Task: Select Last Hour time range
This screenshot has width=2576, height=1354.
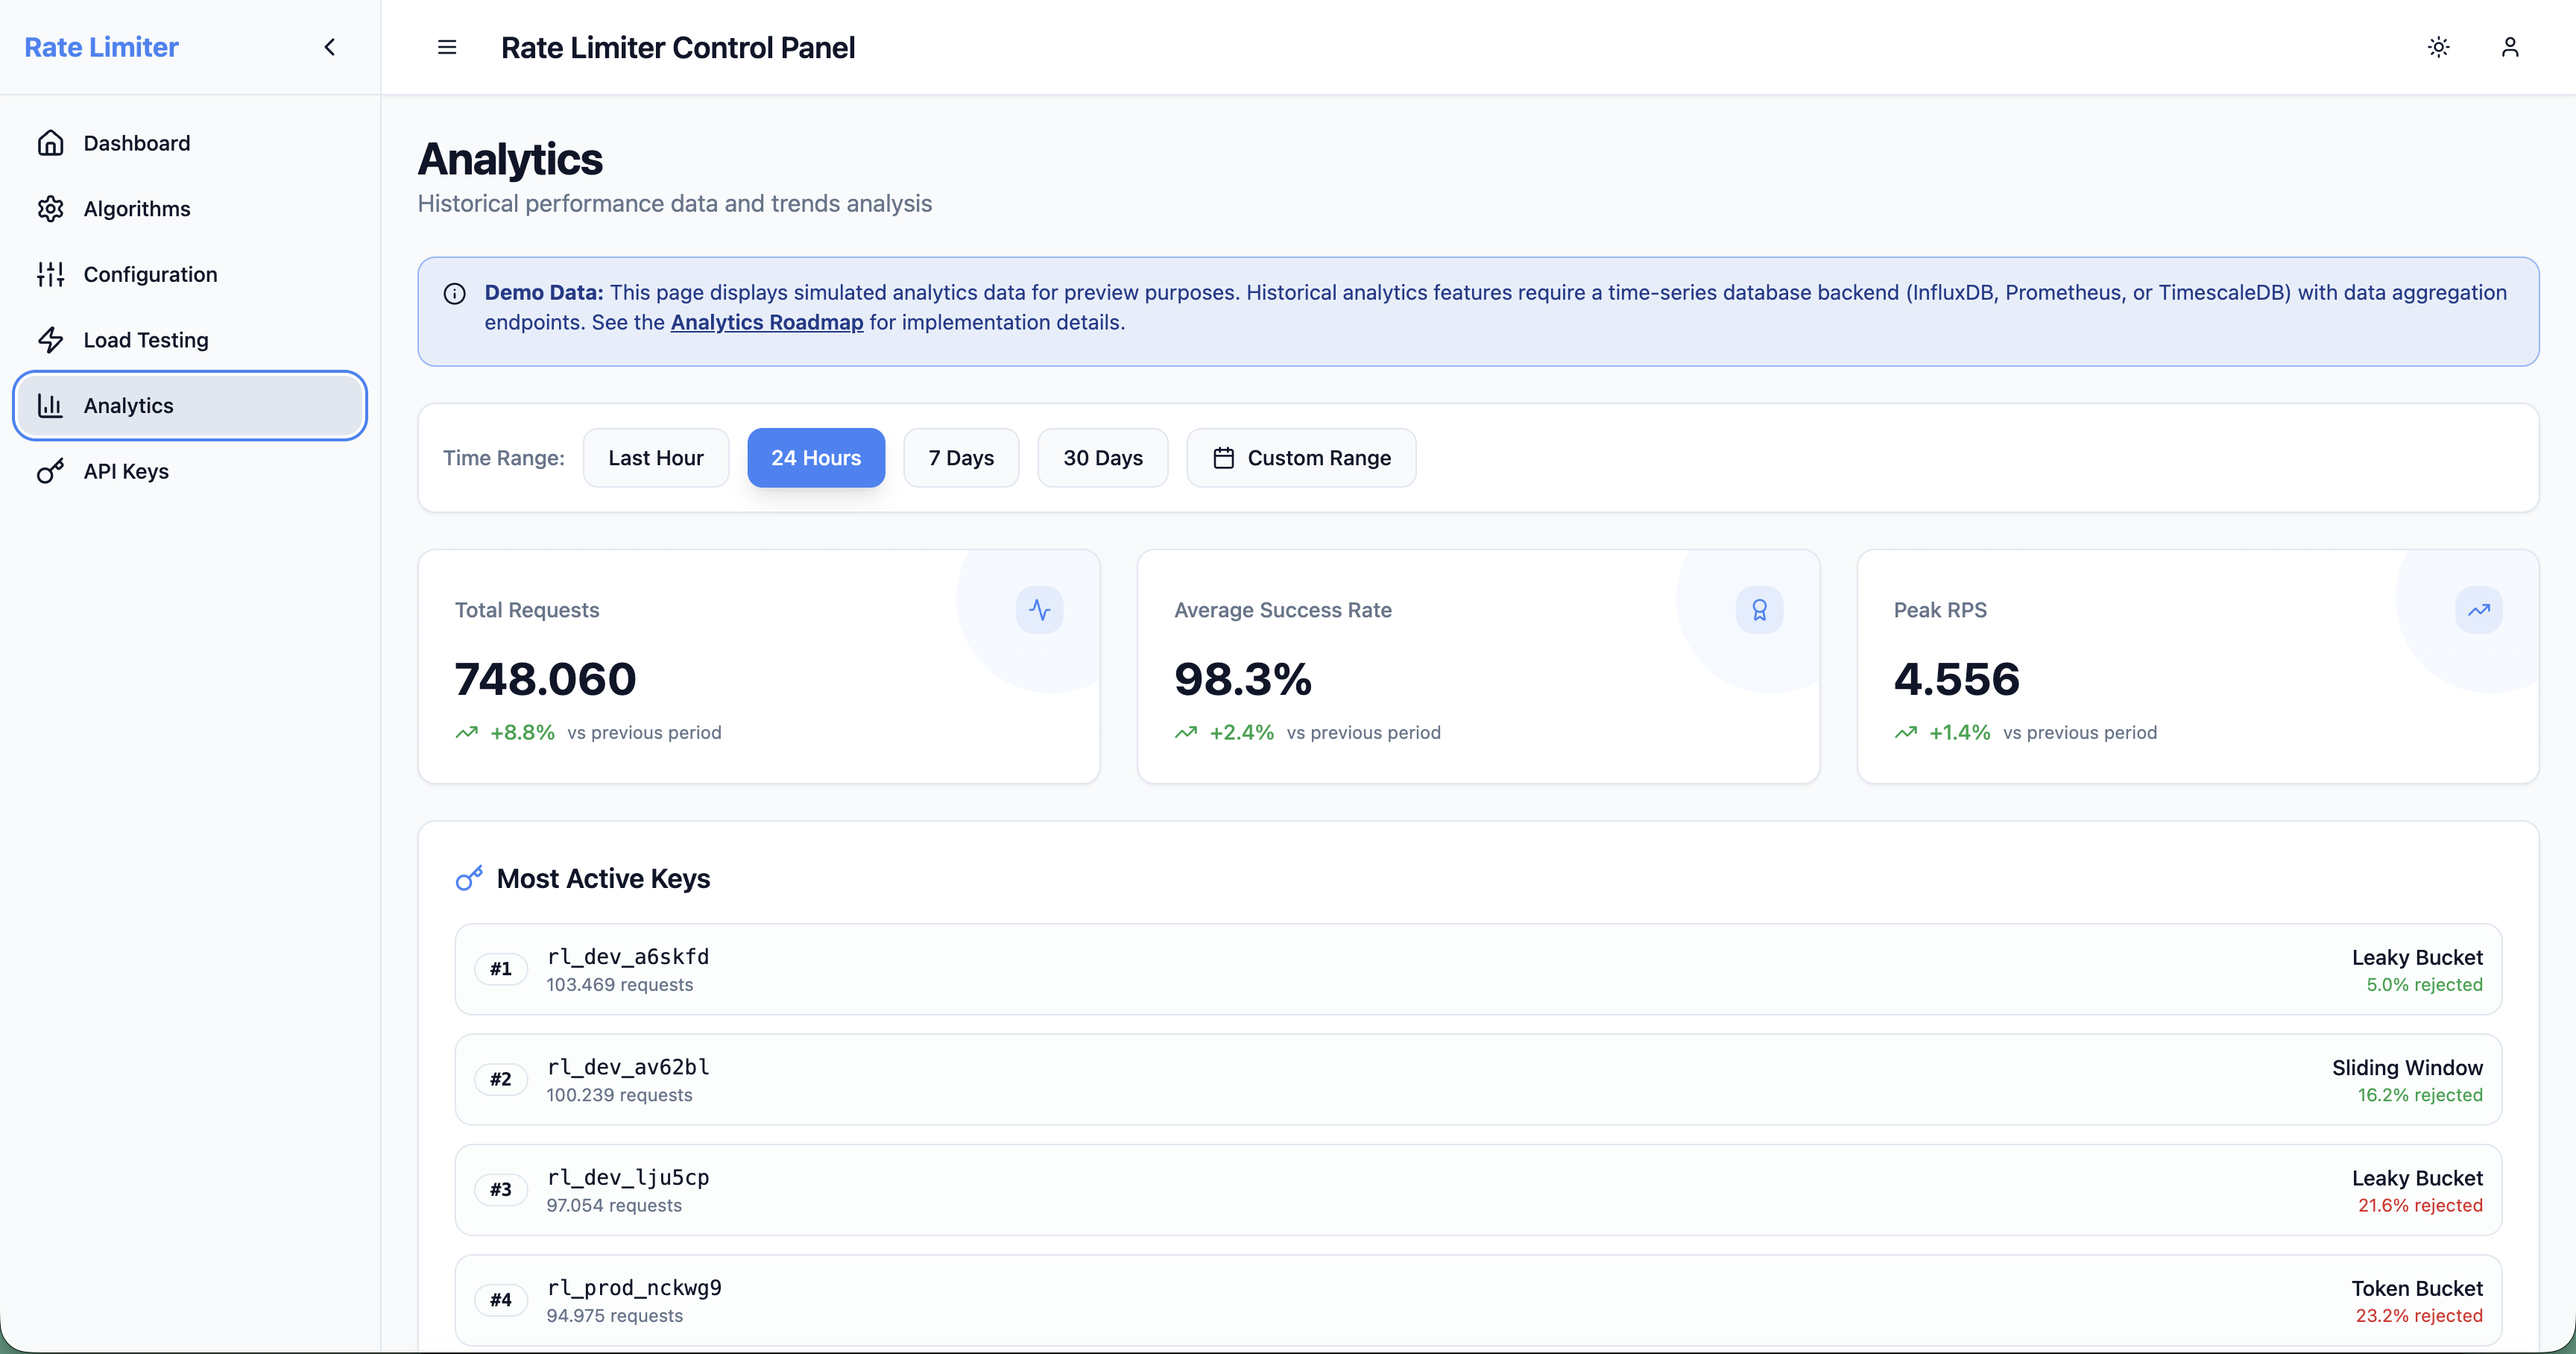Action: 656,458
